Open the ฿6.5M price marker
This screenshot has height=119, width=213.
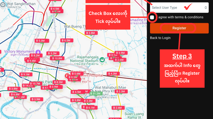pyautogui.click(x=67, y=41)
